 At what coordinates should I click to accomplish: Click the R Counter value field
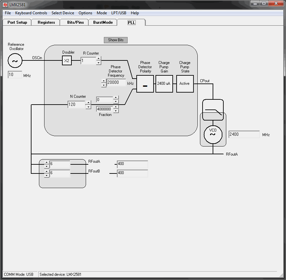tap(88, 61)
